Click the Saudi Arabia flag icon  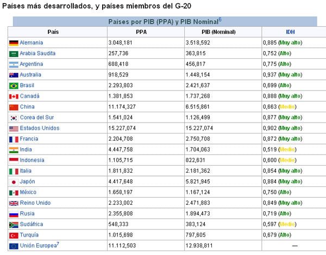coord(14,54)
